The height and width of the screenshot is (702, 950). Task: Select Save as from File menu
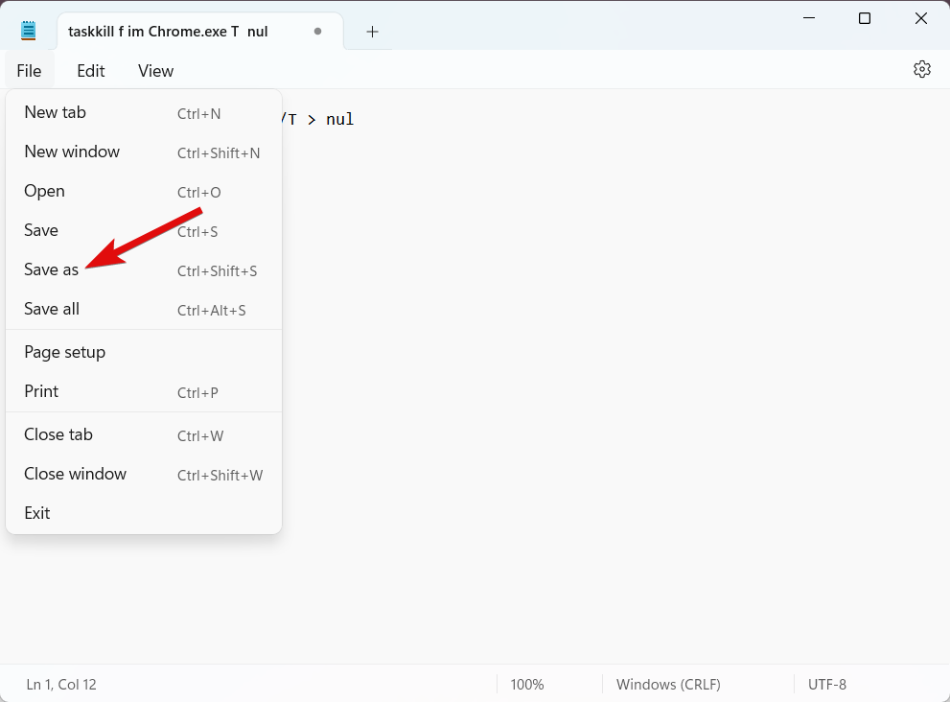(52, 270)
